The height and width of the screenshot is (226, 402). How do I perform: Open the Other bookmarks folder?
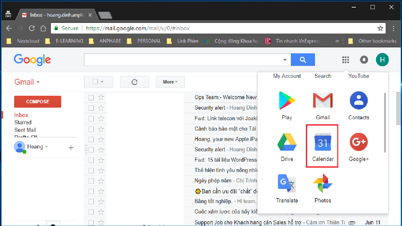tap(372, 41)
